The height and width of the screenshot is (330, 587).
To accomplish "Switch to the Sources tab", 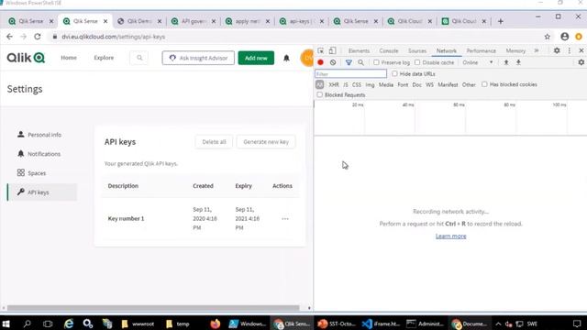I will (x=417, y=51).
